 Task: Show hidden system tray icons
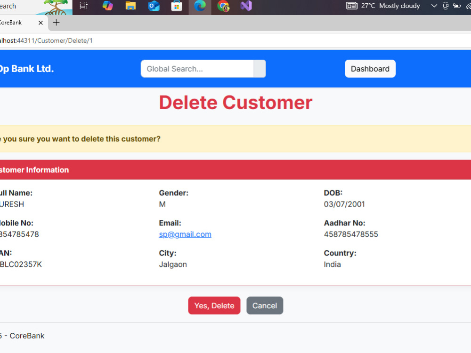coord(434,6)
